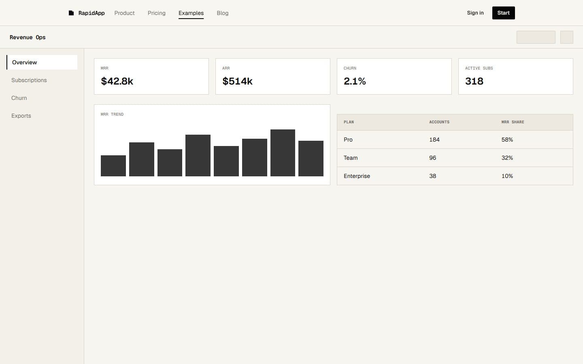The width and height of the screenshot is (583, 364).
Task: Select the Pro plan row name
Action: pyautogui.click(x=348, y=140)
